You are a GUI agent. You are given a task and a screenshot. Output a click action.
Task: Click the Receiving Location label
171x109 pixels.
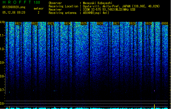(63, 6)
